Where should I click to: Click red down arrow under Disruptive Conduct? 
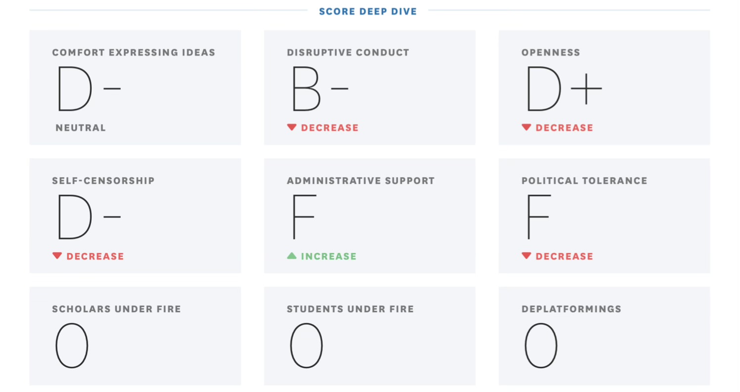(292, 128)
